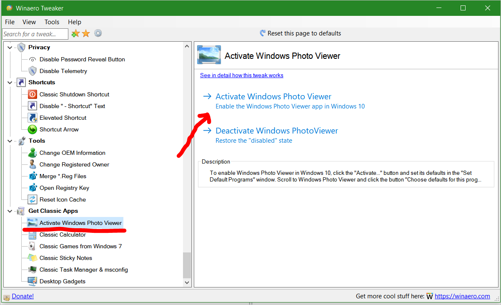501x305 pixels.
Task: Collapse the Tools tree category
Action: (x=10, y=141)
